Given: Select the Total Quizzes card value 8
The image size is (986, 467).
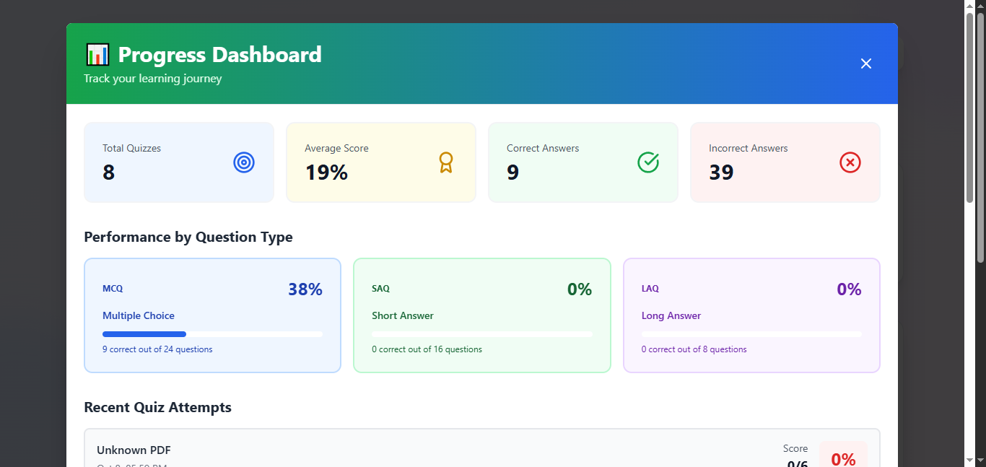Looking at the screenshot, I should pyautogui.click(x=109, y=173).
